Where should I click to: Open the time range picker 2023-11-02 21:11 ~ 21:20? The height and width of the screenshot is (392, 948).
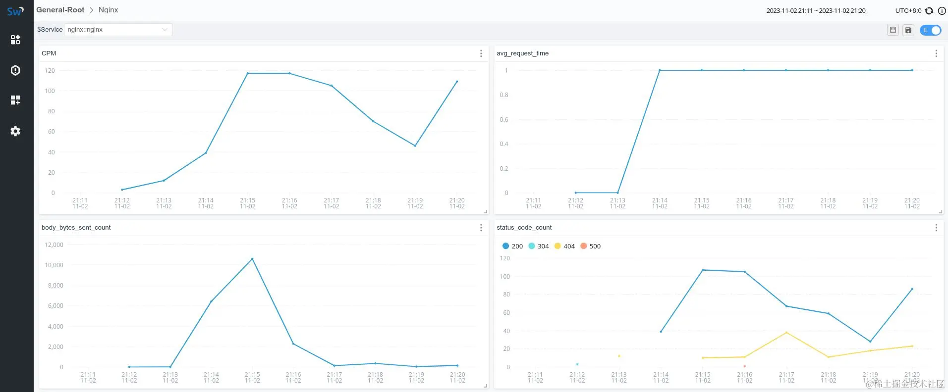816,10
